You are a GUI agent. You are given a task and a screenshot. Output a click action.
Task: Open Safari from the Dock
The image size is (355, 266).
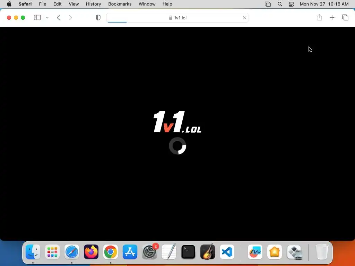[72, 252]
